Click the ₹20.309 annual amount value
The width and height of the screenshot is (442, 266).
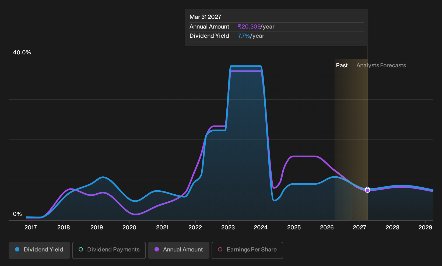249,27
